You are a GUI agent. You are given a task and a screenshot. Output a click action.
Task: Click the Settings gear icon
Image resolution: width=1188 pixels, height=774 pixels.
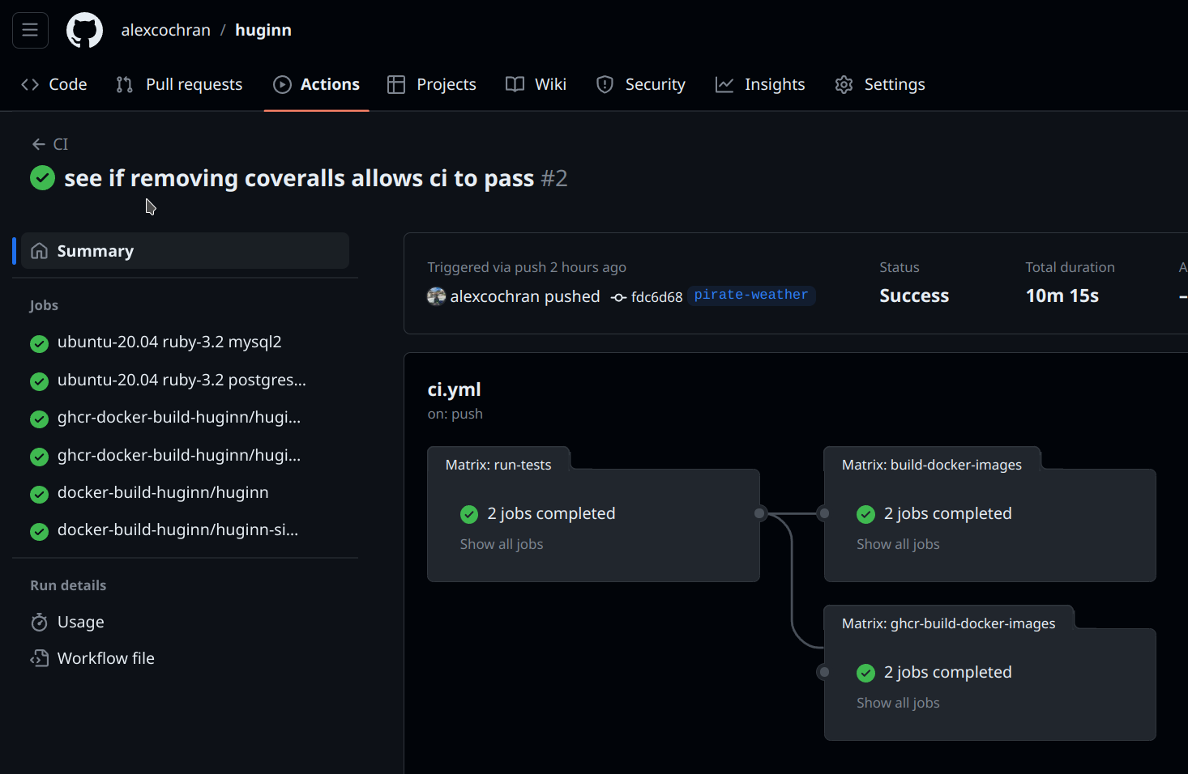pyautogui.click(x=844, y=84)
